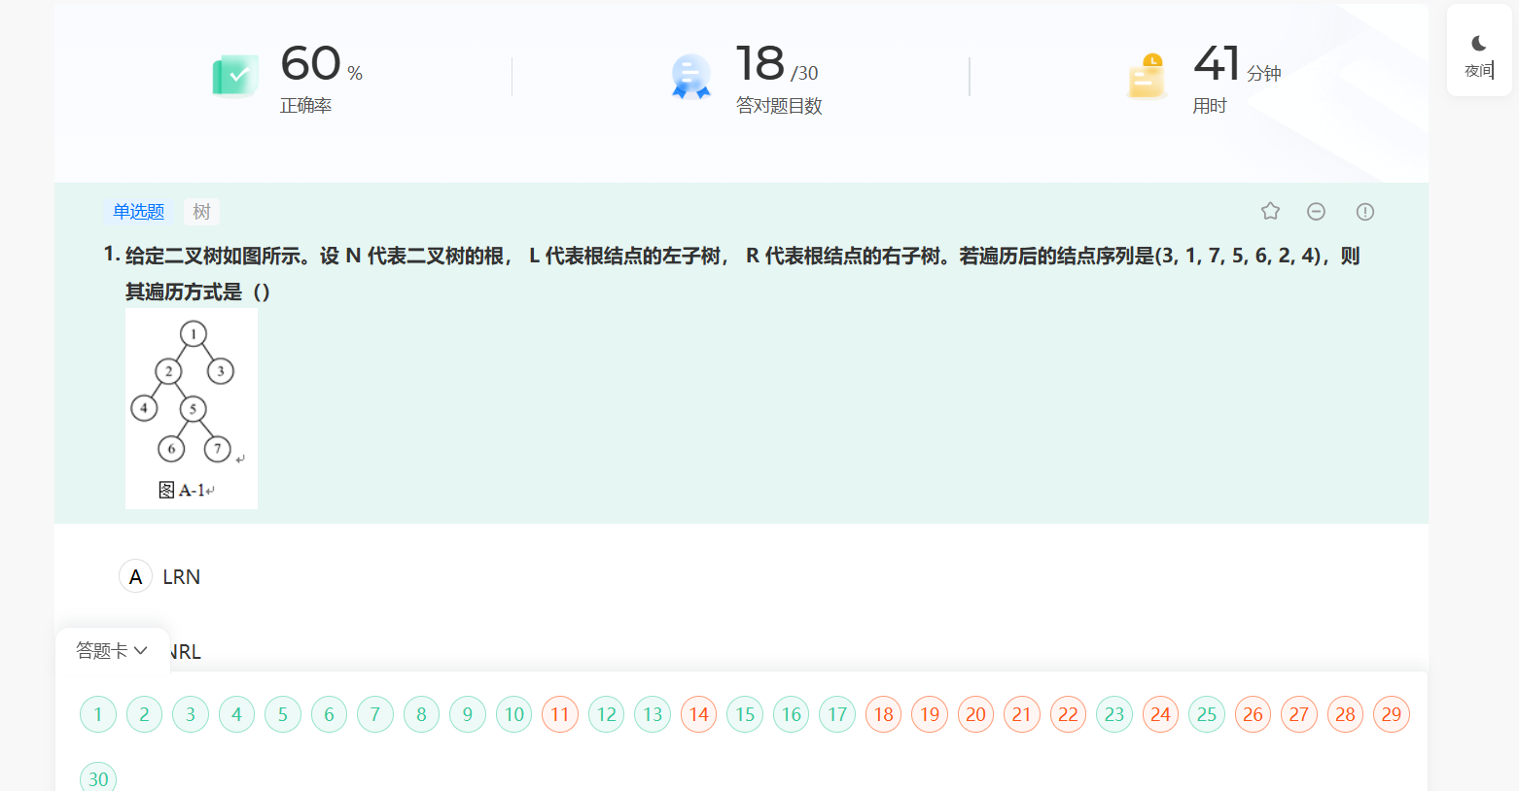Jump to question 9 in answer card
Screen dimensions: 1519x791
click(468, 714)
